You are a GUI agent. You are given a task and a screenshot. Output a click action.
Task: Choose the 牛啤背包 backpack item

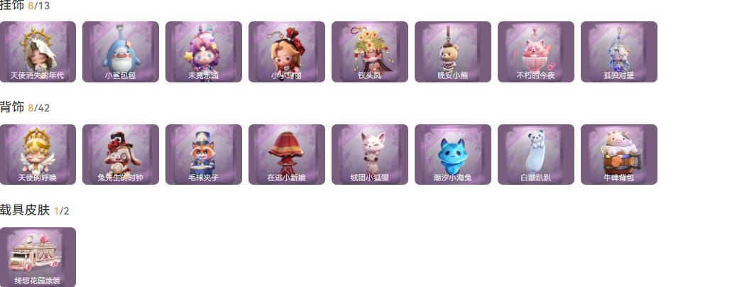pos(619,155)
